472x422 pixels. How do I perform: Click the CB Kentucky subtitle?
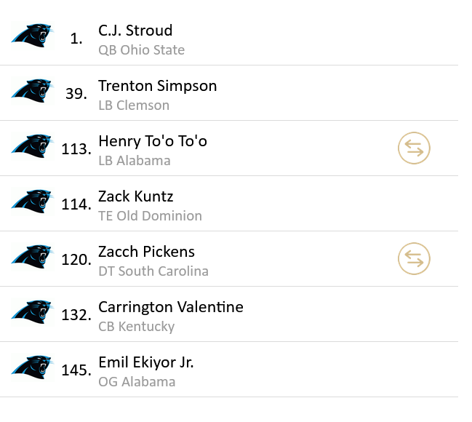pos(136,327)
